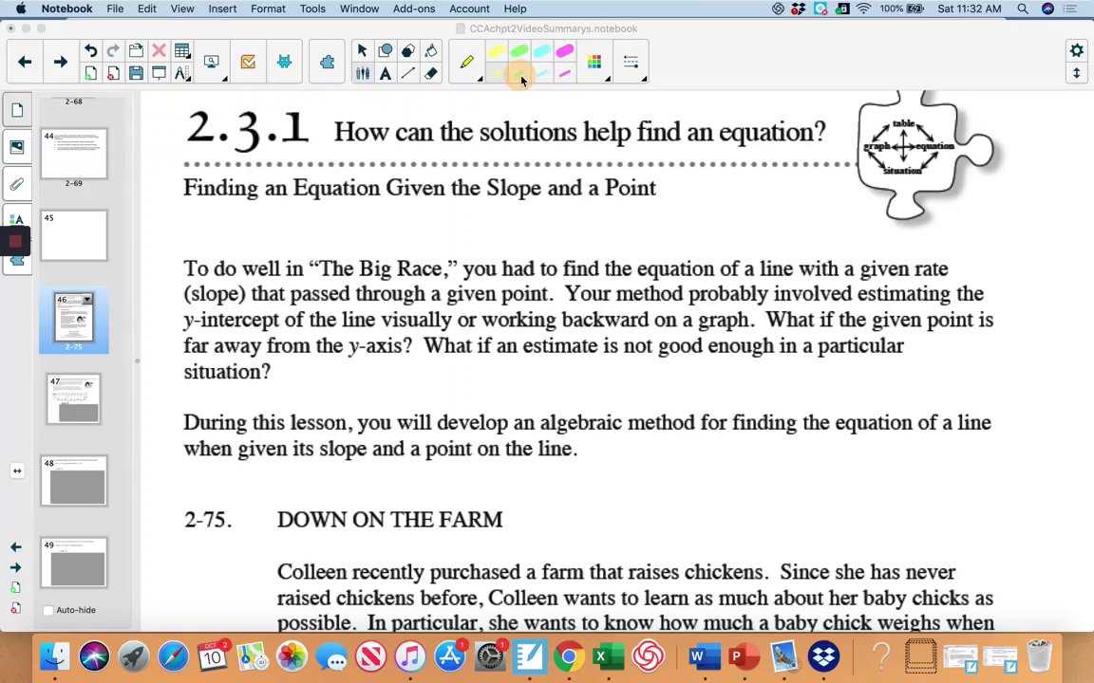
Task: Select the Shapes tool
Action: click(386, 51)
